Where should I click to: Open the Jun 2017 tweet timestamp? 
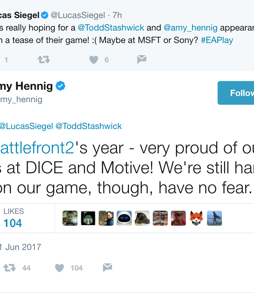coord(21,247)
